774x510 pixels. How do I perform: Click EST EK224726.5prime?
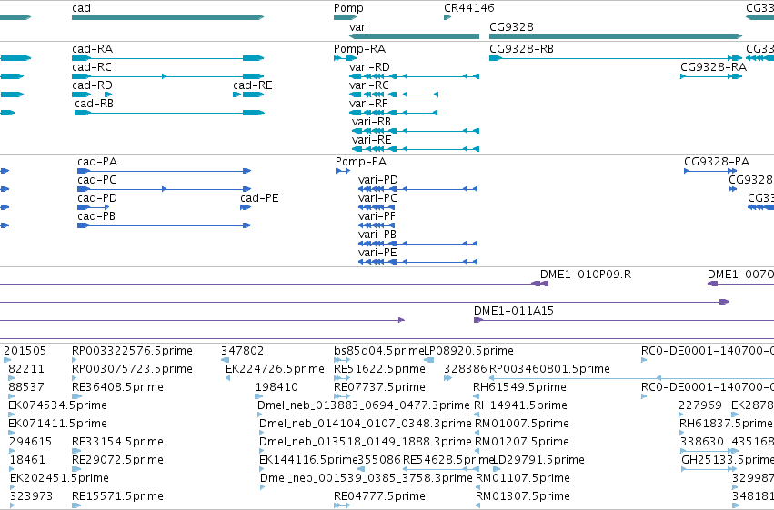(228, 378)
